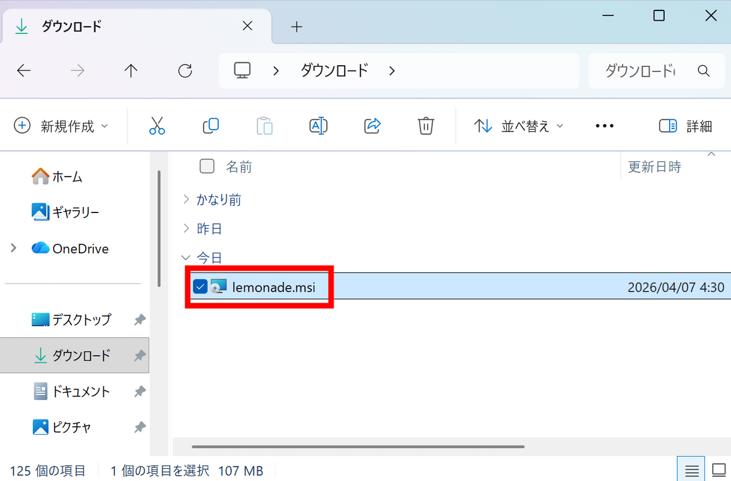The height and width of the screenshot is (481, 731).
Task: Open ドキュメント in the sidebar
Action: [71, 391]
